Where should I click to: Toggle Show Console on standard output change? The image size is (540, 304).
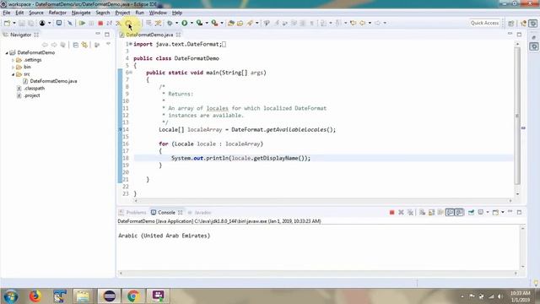(x=450, y=212)
